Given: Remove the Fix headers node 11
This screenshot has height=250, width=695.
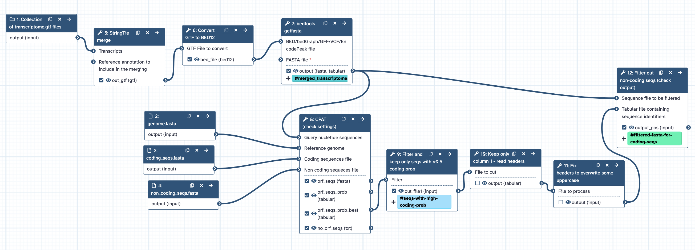Looking at the screenshot, I should point(607,165).
